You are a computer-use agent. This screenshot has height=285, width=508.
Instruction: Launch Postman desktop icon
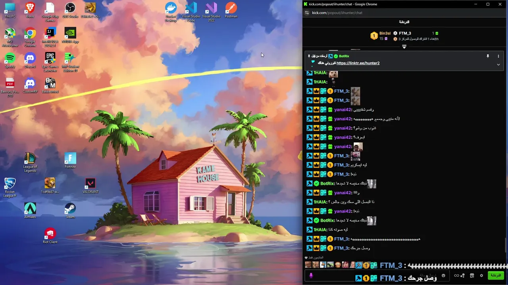[x=231, y=11]
